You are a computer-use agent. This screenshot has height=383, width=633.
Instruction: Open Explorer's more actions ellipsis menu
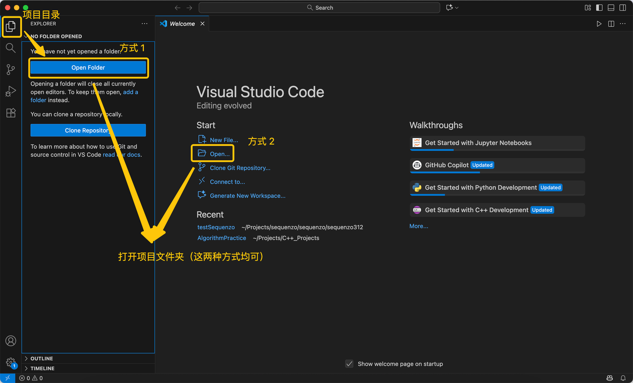click(x=144, y=24)
